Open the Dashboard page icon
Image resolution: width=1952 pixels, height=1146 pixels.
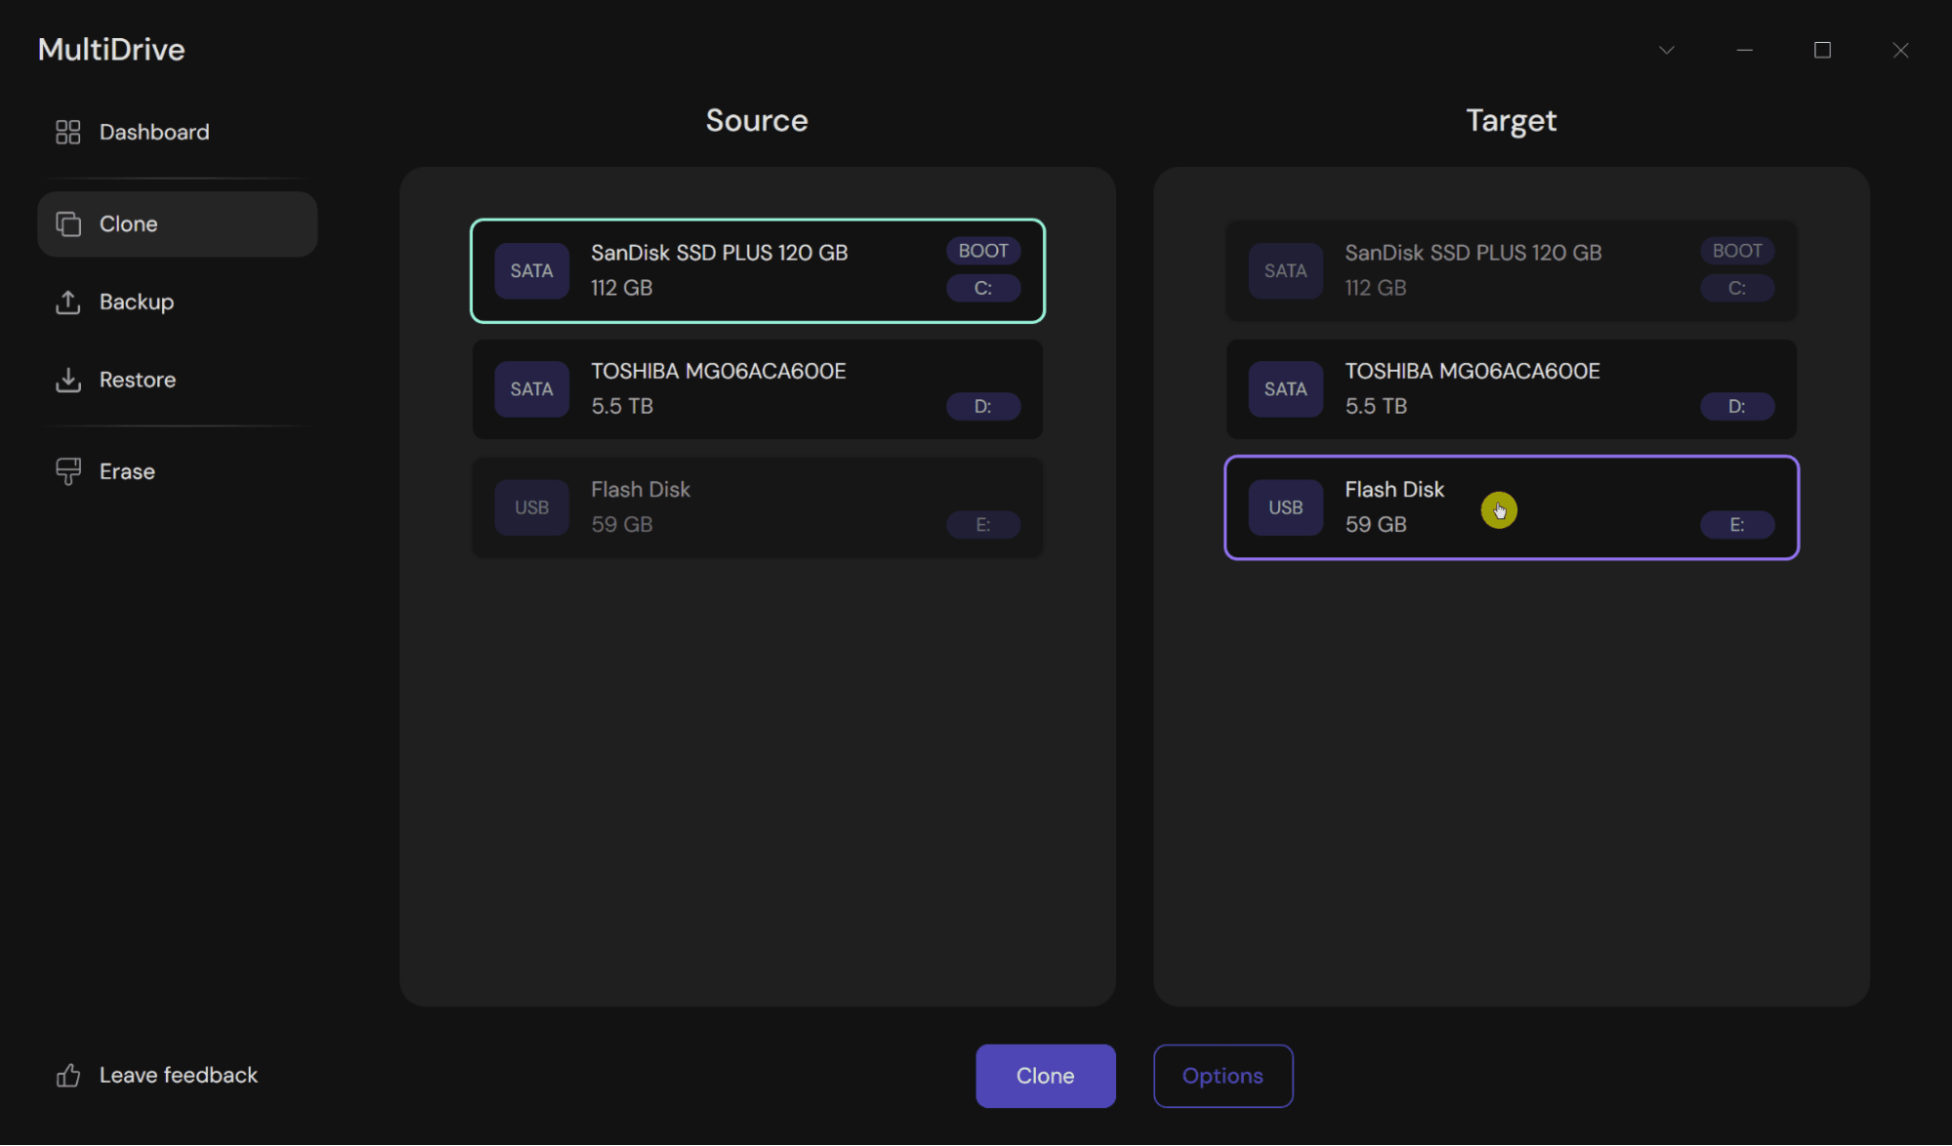pos(67,132)
